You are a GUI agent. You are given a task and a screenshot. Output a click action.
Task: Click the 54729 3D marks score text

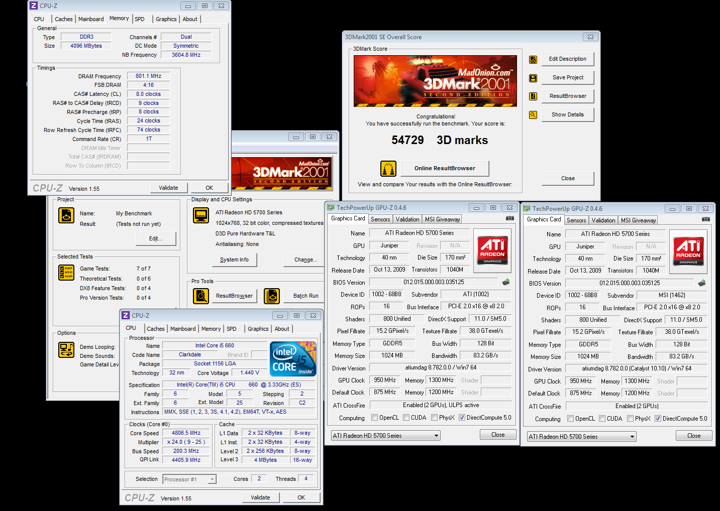440,140
